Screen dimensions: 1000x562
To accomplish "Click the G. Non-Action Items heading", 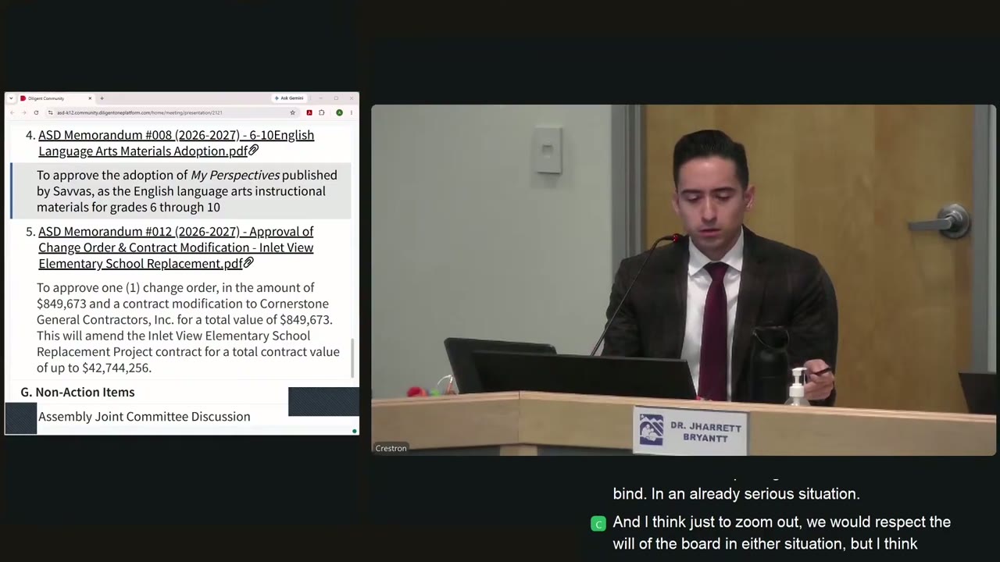I will coord(77,392).
